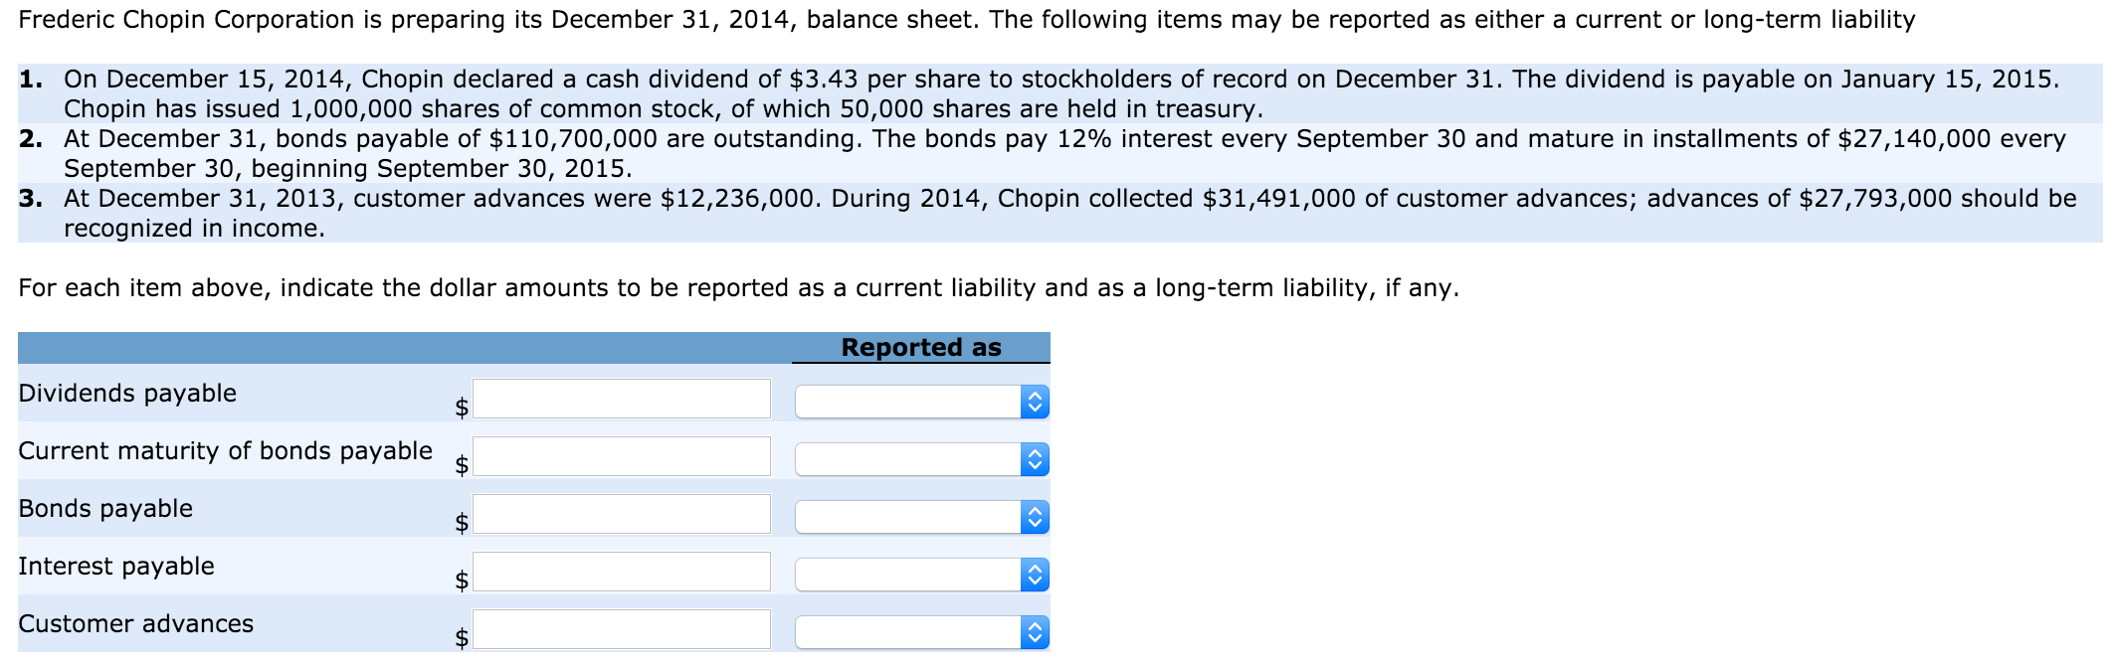The height and width of the screenshot is (666, 2115).
Task: Expand Customer advances Reported as dropdown
Action: tap(922, 632)
